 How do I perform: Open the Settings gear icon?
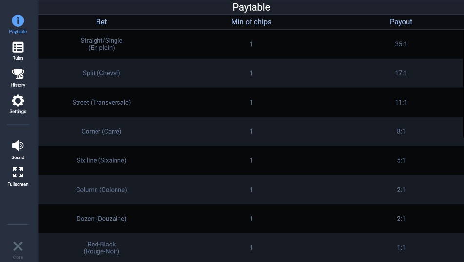(18, 101)
